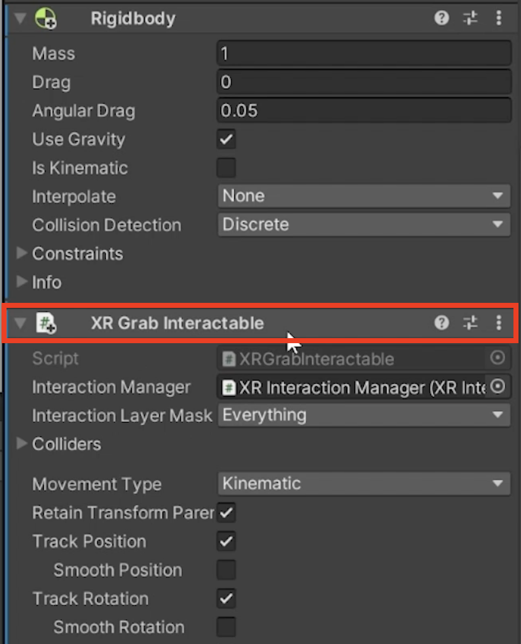This screenshot has width=521, height=644.
Task: Collapse the Rigidbody component header
Action: 20,19
